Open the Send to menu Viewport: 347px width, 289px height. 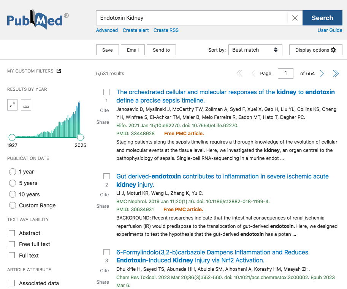[x=161, y=50]
